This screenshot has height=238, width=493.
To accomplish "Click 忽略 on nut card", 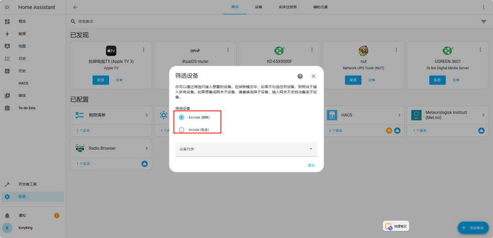I will [372, 80].
